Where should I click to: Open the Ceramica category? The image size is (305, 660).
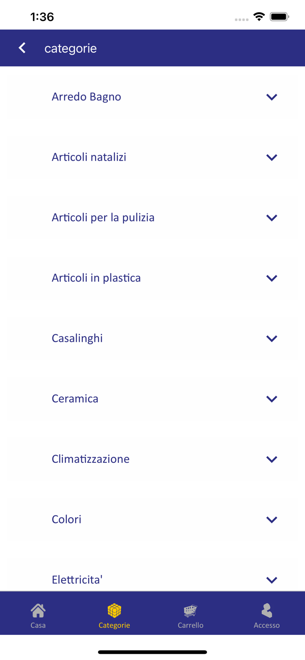[x=152, y=399]
